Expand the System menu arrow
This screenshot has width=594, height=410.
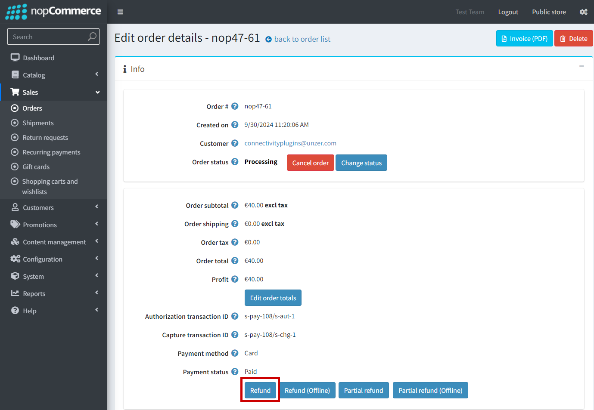coord(97,275)
